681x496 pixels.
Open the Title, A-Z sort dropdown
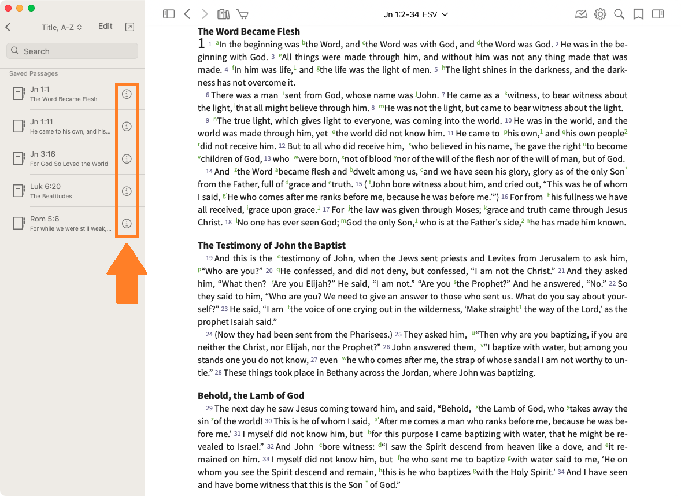pyautogui.click(x=62, y=27)
